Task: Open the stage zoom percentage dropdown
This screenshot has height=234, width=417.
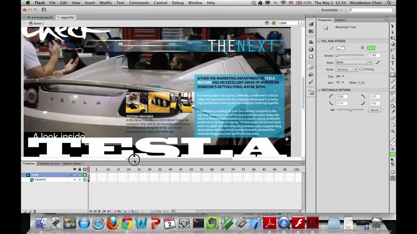Action: pos(301,23)
